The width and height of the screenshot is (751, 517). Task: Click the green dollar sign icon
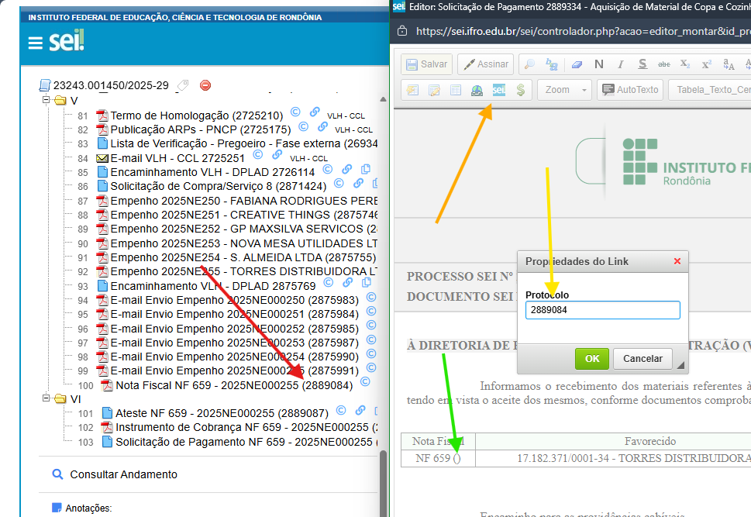[x=520, y=90]
